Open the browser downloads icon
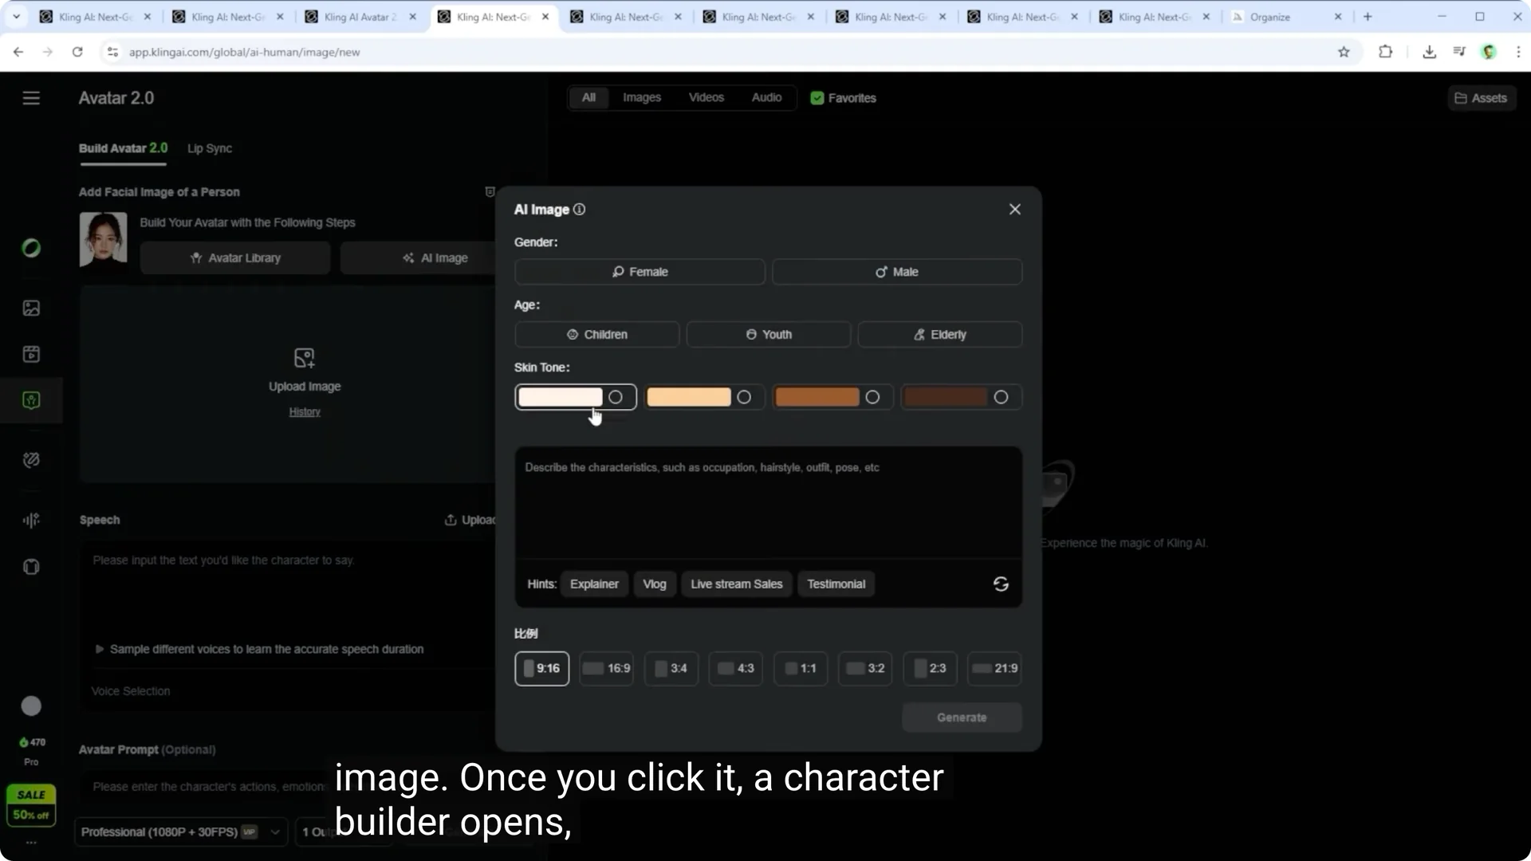 click(x=1429, y=52)
